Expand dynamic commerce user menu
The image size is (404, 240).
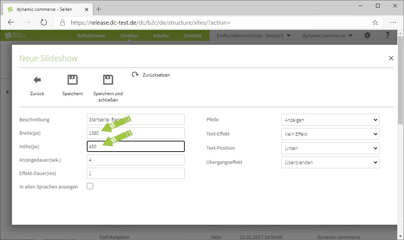click(327, 35)
